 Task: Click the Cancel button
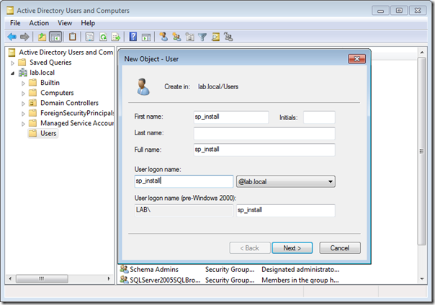click(x=340, y=248)
